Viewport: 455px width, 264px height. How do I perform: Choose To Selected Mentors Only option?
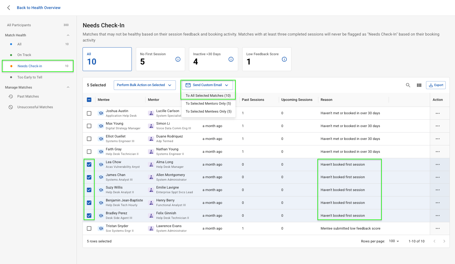(208, 104)
